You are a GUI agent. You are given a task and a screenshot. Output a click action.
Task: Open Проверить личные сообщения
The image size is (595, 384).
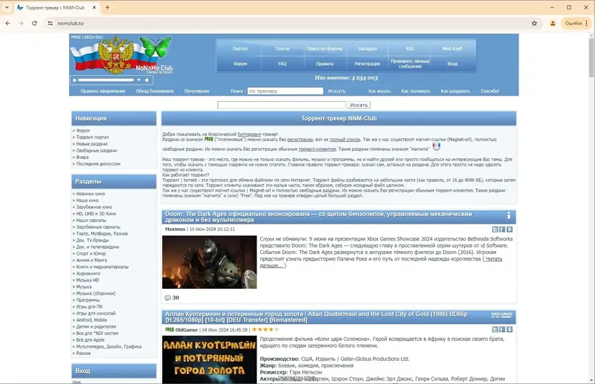click(410, 64)
